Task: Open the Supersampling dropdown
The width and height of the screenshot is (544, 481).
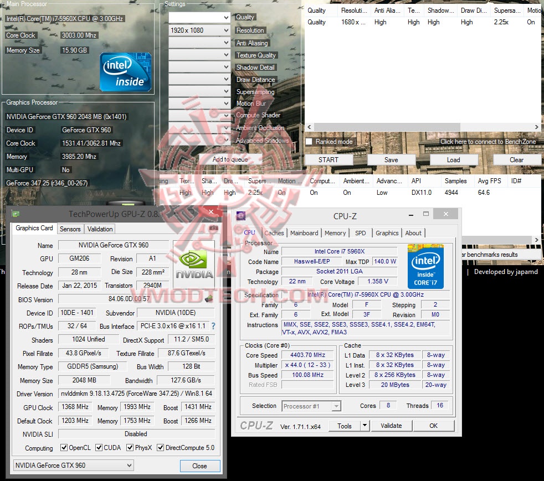Action: 199,91
